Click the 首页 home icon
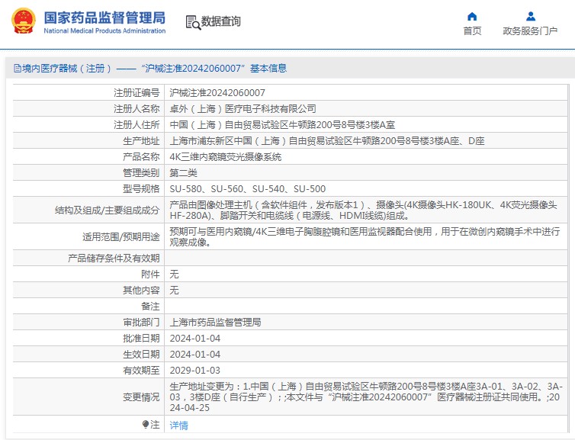The image size is (575, 440). pos(472,17)
